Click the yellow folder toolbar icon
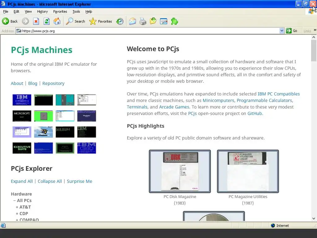This screenshot has width=317, height=238. click(153, 21)
